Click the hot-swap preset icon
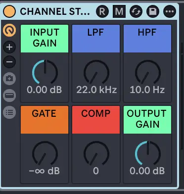Viewport: 184px width, 194px height. coord(136,11)
